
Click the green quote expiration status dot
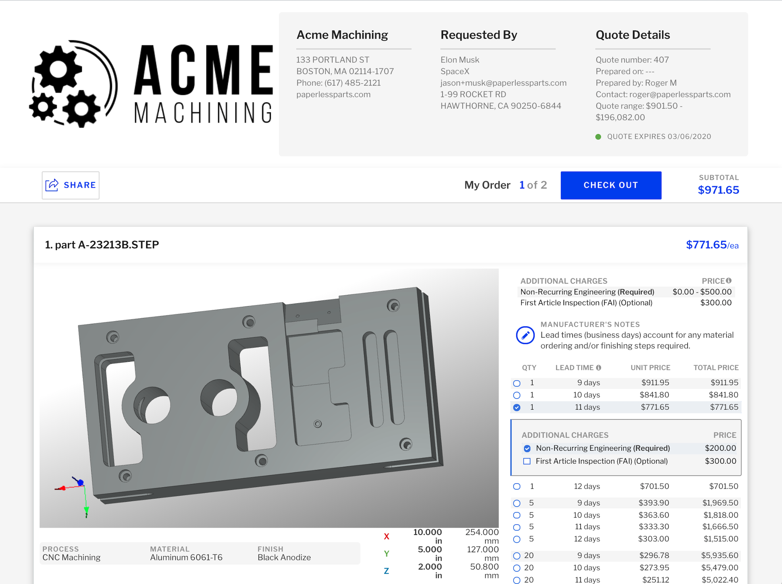click(598, 137)
